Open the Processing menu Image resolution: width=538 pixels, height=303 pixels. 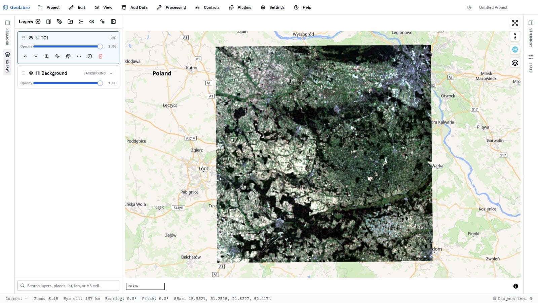click(171, 7)
